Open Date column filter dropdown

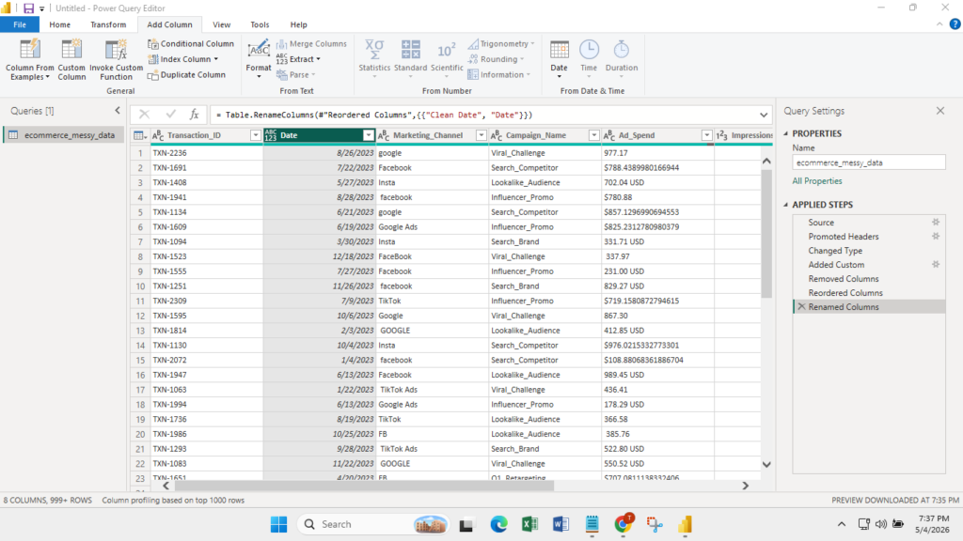pos(368,135)
